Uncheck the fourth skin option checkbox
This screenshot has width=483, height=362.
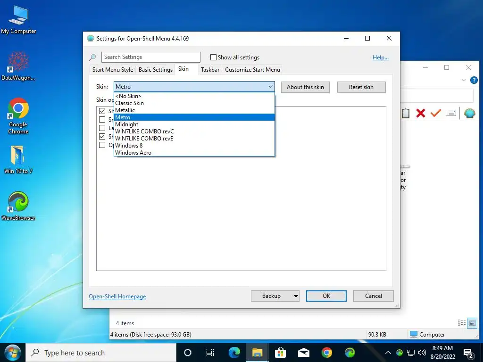point(102,136)
